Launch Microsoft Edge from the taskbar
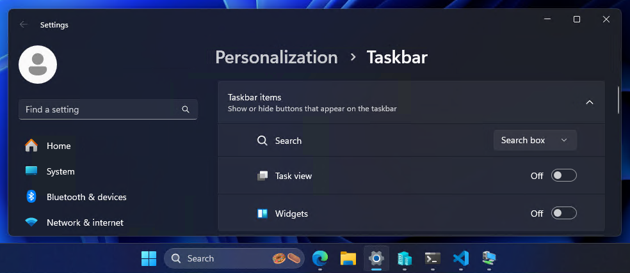Image resolution: width=630 pixels, height=273 pixels. [320, 258]
